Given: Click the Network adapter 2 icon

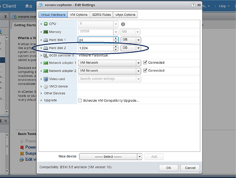Looking at the screenshot, I should point(46,71).
